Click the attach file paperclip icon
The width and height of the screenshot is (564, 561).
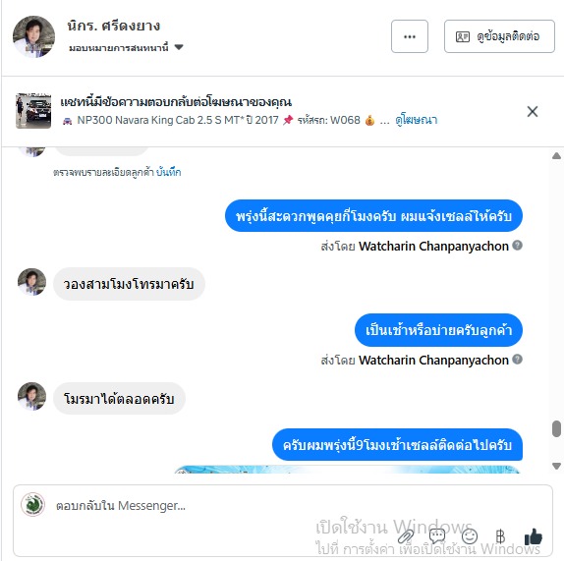pos(406,537)
